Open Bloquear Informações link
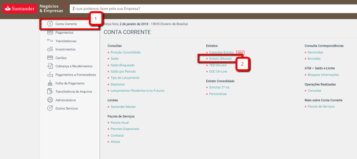Image resolution: width=357 pixels, height=159 pixels. tap(323, 75)
